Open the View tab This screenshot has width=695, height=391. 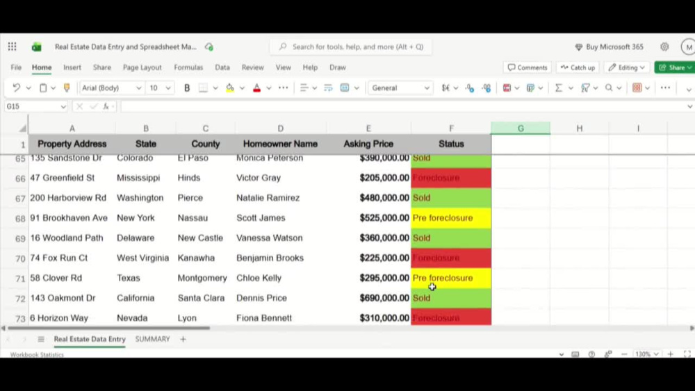[x=284, y=67]
